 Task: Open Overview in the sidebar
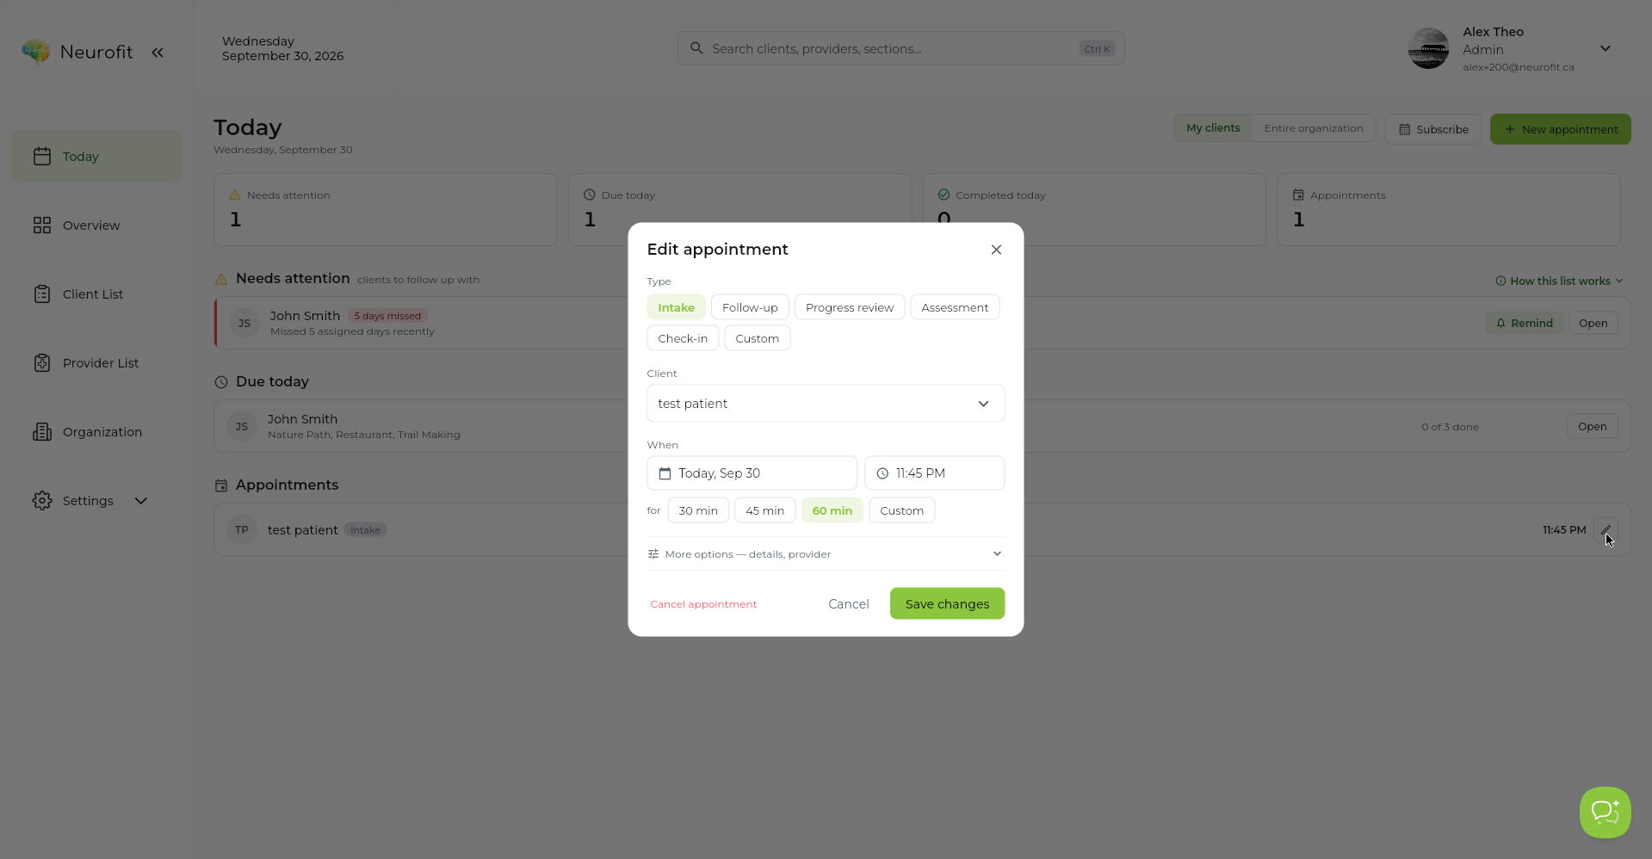point(96,225)
